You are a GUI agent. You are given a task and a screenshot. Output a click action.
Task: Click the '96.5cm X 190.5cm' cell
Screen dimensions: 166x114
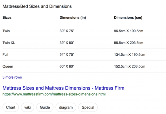pos(129,31)
